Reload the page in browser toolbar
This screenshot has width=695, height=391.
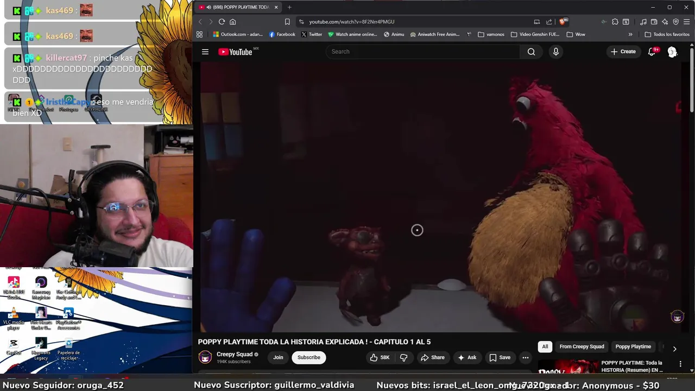tap(222, 22)
